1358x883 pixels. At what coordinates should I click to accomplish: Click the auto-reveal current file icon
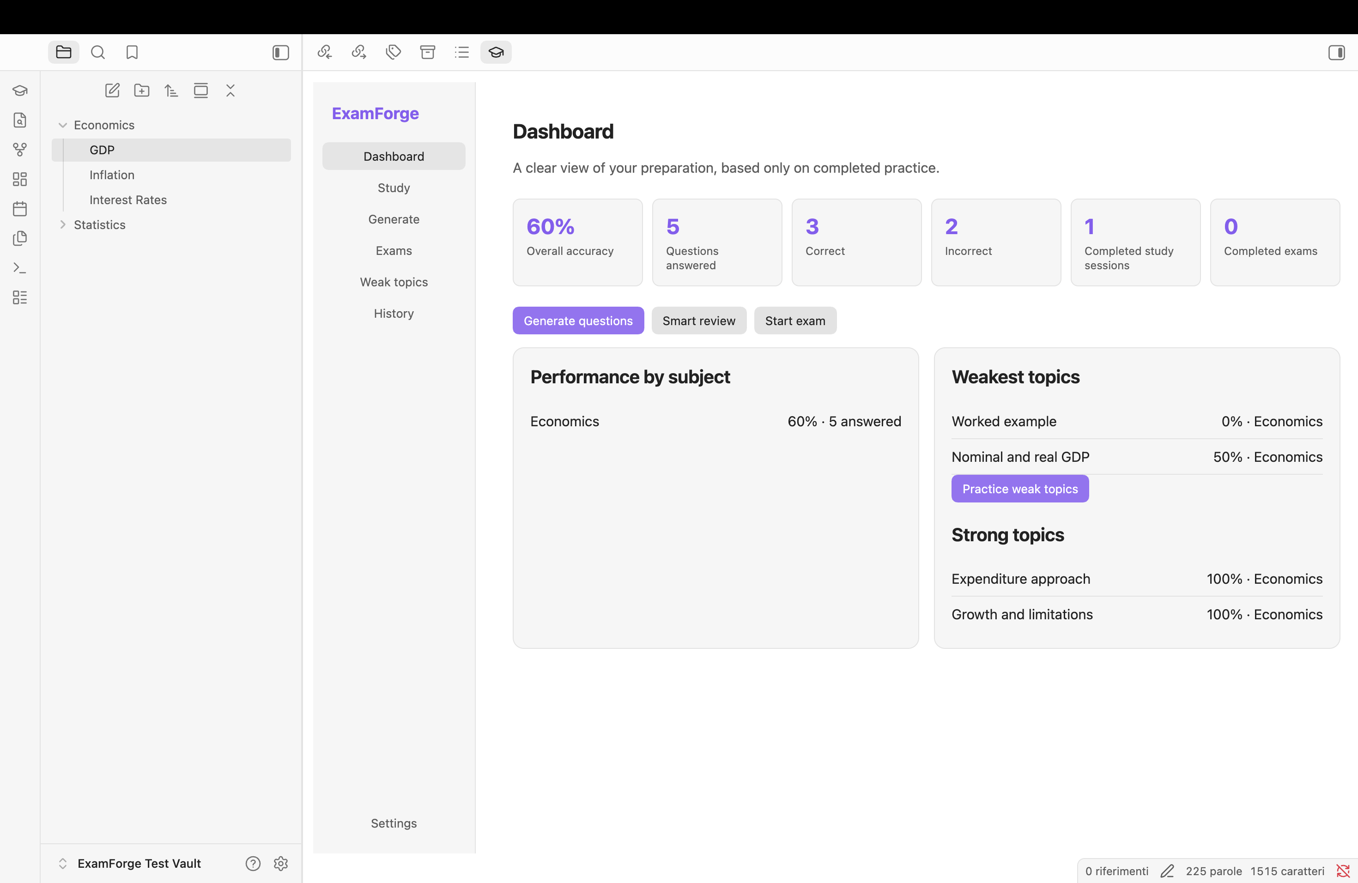201,91
